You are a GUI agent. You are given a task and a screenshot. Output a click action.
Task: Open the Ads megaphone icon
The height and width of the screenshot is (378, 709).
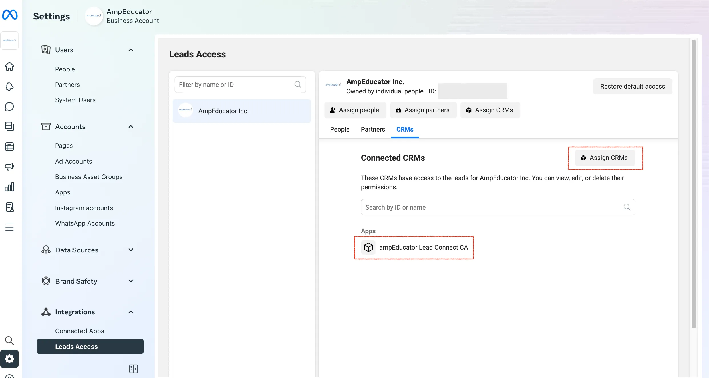(9, 167)
